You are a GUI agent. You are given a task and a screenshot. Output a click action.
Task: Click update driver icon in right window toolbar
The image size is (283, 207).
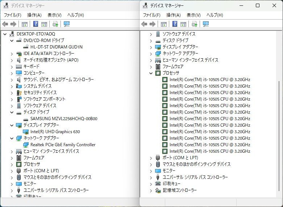[194, 24]
